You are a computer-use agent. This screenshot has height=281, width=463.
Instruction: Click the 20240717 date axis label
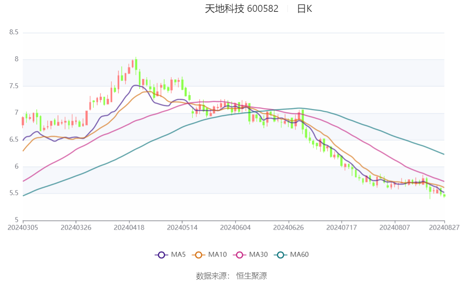coord(342,228)
